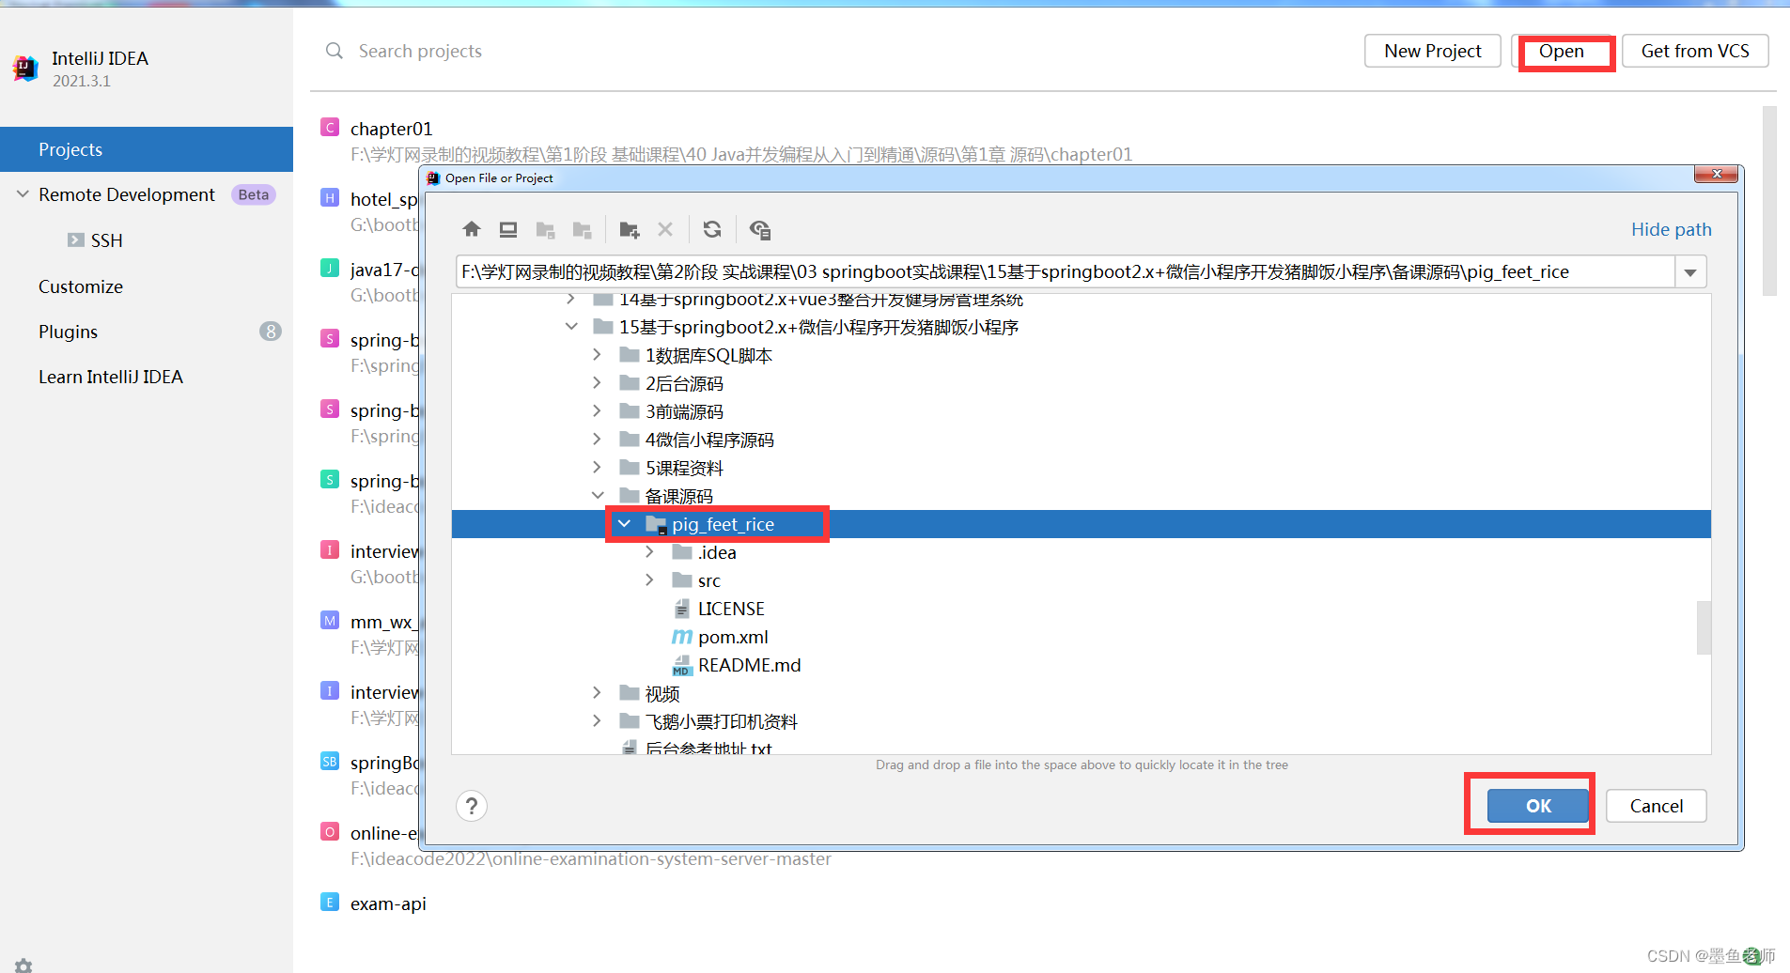The height and width of the screenshot is (973, 1790).
Task: Confirm the dialog with OK
Action: pos(1538,806)
